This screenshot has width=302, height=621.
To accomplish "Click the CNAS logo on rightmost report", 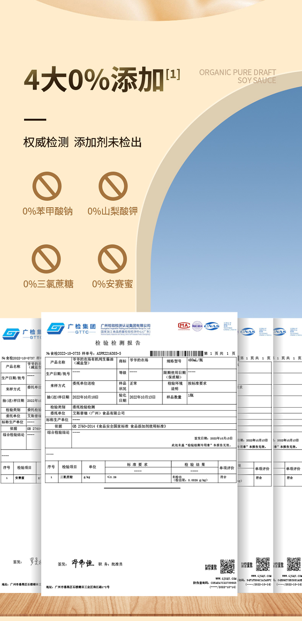I will pos(279,332).
